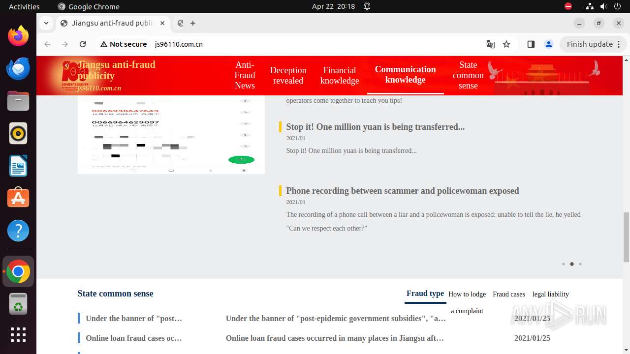This screenshot has width=630, height=354.
Task: Open the 'Phone recording between scammer and policewoman' article
Action: (x=402, y=191)
